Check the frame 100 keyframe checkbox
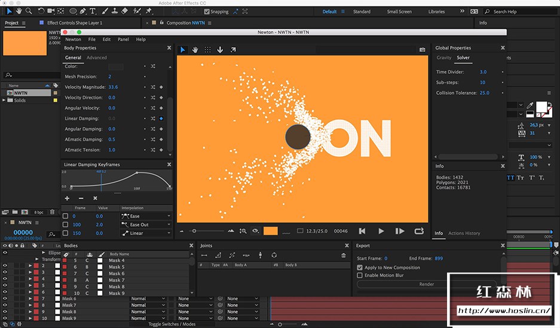This screenshot has width=560, height=328. pos(65,225)
